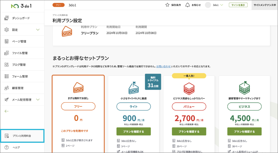278x153 pixels.
Task: Click サイトメンテナンス中 status button
Action: click(x=265, y=5)
